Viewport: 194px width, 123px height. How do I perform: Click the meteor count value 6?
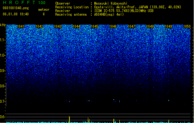click(x=44, y=14)
